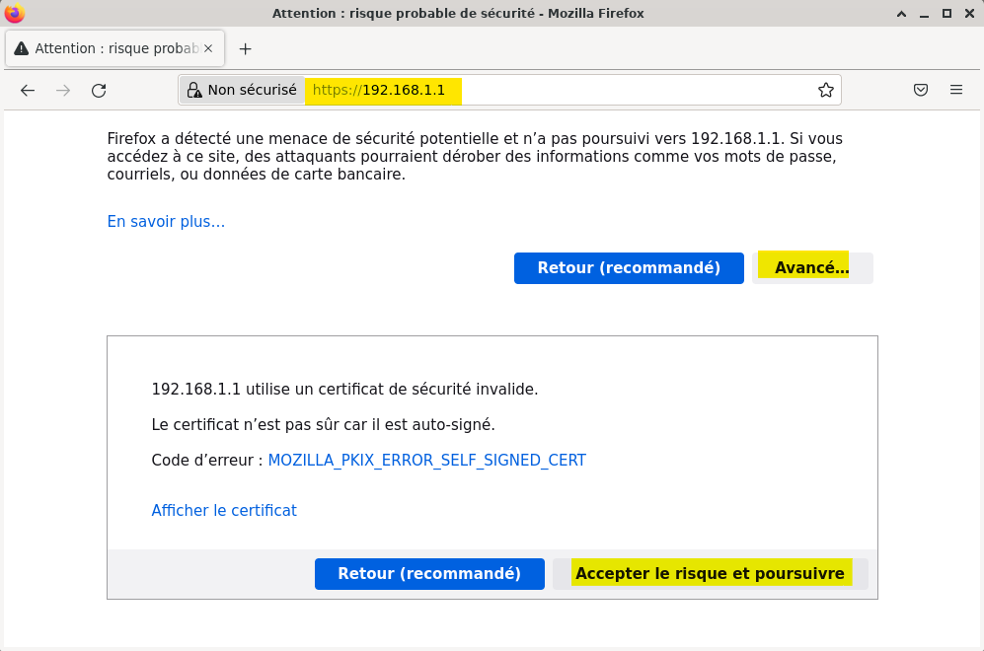The width and height of the screenshot is (984, 651).
Task: Open the MOZILLA_PKIX_ERROR_SELF_SIGNED_CERT error code link
Action: [426, 461]
